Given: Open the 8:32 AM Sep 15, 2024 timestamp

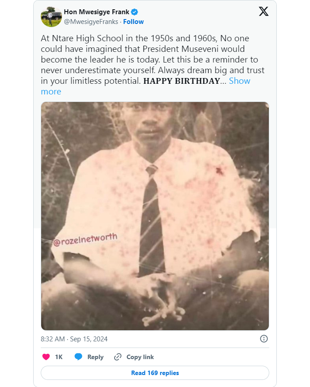Looking at the screenshot, I should point(74,339).
